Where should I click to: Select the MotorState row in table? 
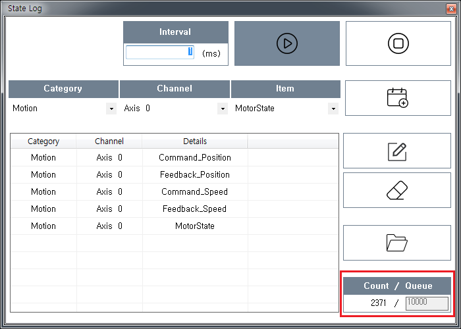click(x=194, y=226)
